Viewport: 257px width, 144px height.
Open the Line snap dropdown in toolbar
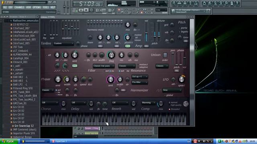161,10
